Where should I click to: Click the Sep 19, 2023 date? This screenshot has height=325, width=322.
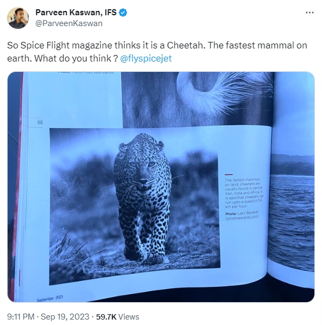tap(65, 317)
